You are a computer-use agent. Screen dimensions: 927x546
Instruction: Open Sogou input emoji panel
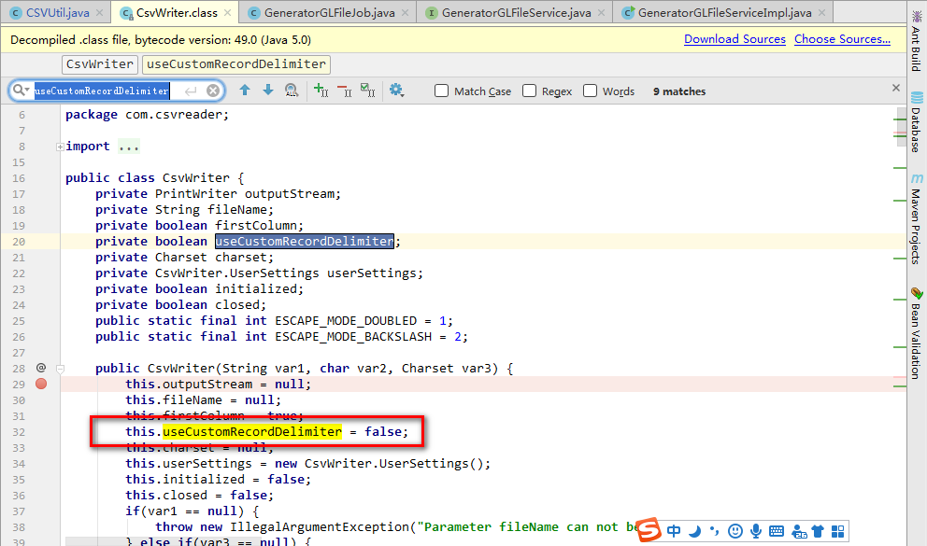[x=735, y=530]
